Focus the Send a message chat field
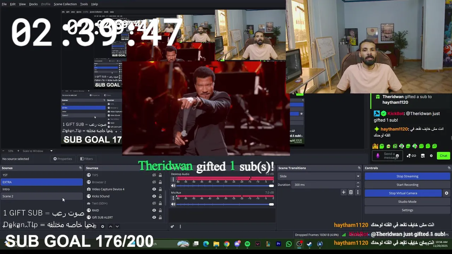Screen dimensions: 452x254 tap(387, 156)
